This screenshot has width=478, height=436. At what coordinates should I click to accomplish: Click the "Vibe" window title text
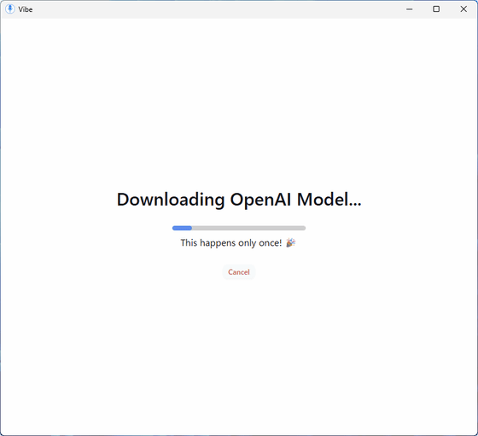tap(26, 9)
